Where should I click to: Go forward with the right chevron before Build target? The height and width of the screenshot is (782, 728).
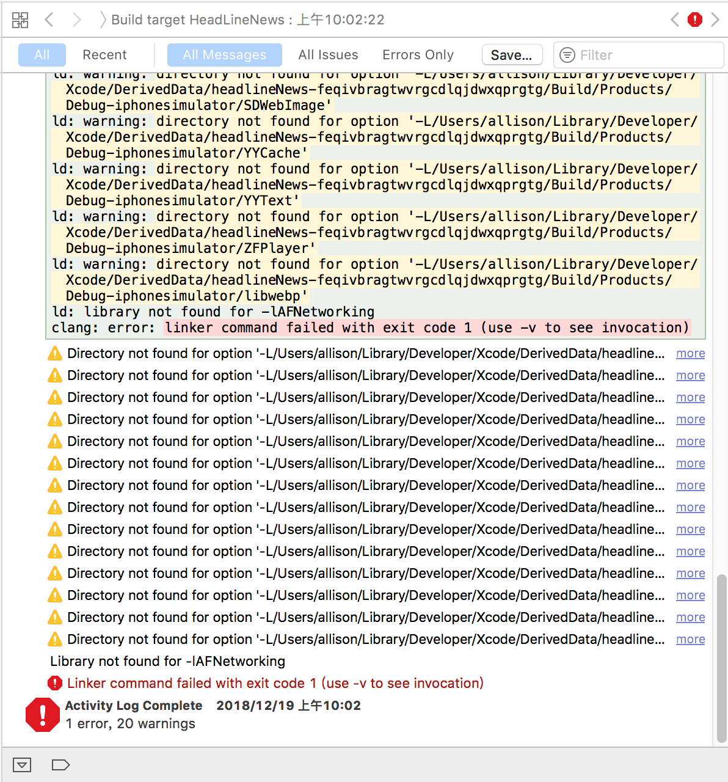coord(76,20)
